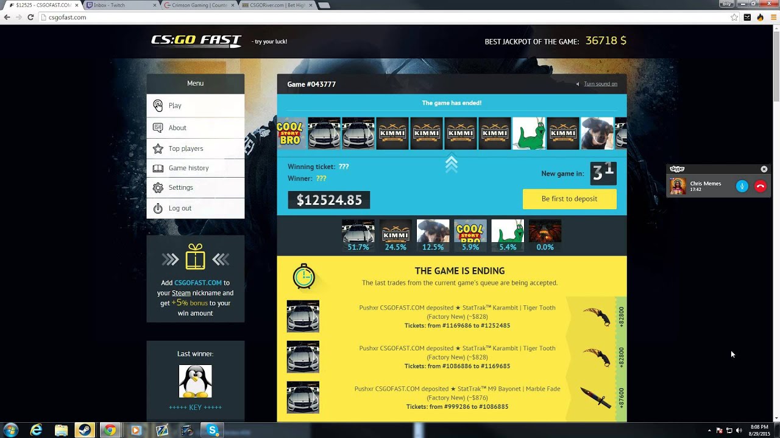780x438 pixels.
Task: Open Internet Explorer from the taskbar
Action: (x=37, y=430)
